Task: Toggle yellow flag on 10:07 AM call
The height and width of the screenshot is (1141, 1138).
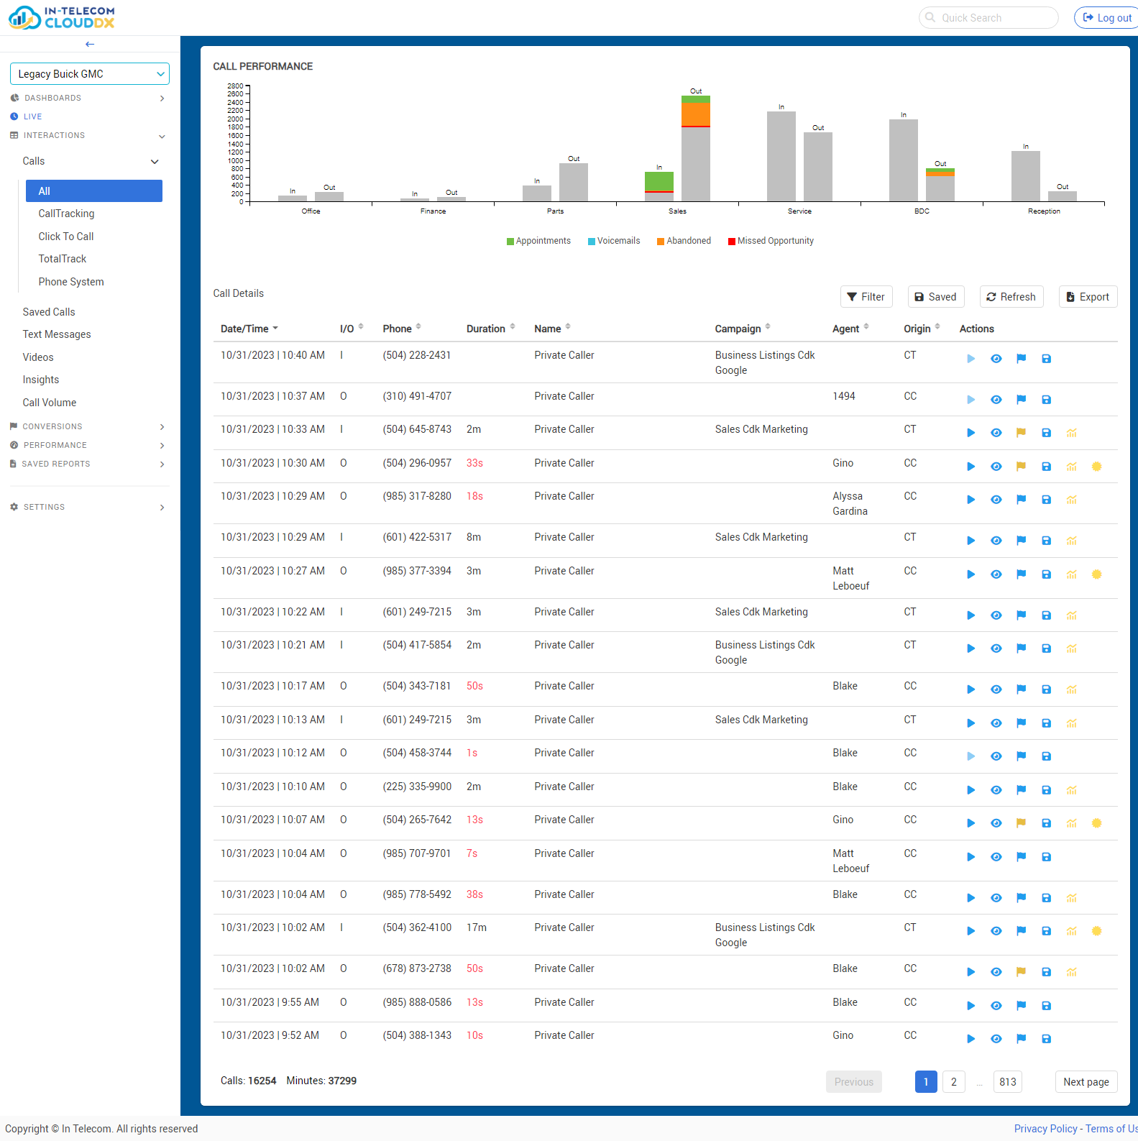Action: click(1021, 823)
